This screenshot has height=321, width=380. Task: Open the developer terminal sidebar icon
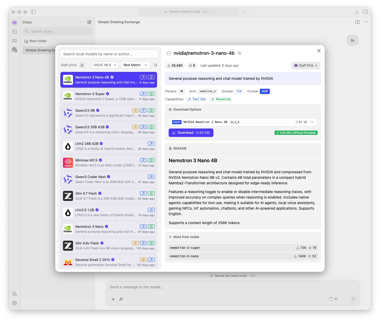pos(14,32)
